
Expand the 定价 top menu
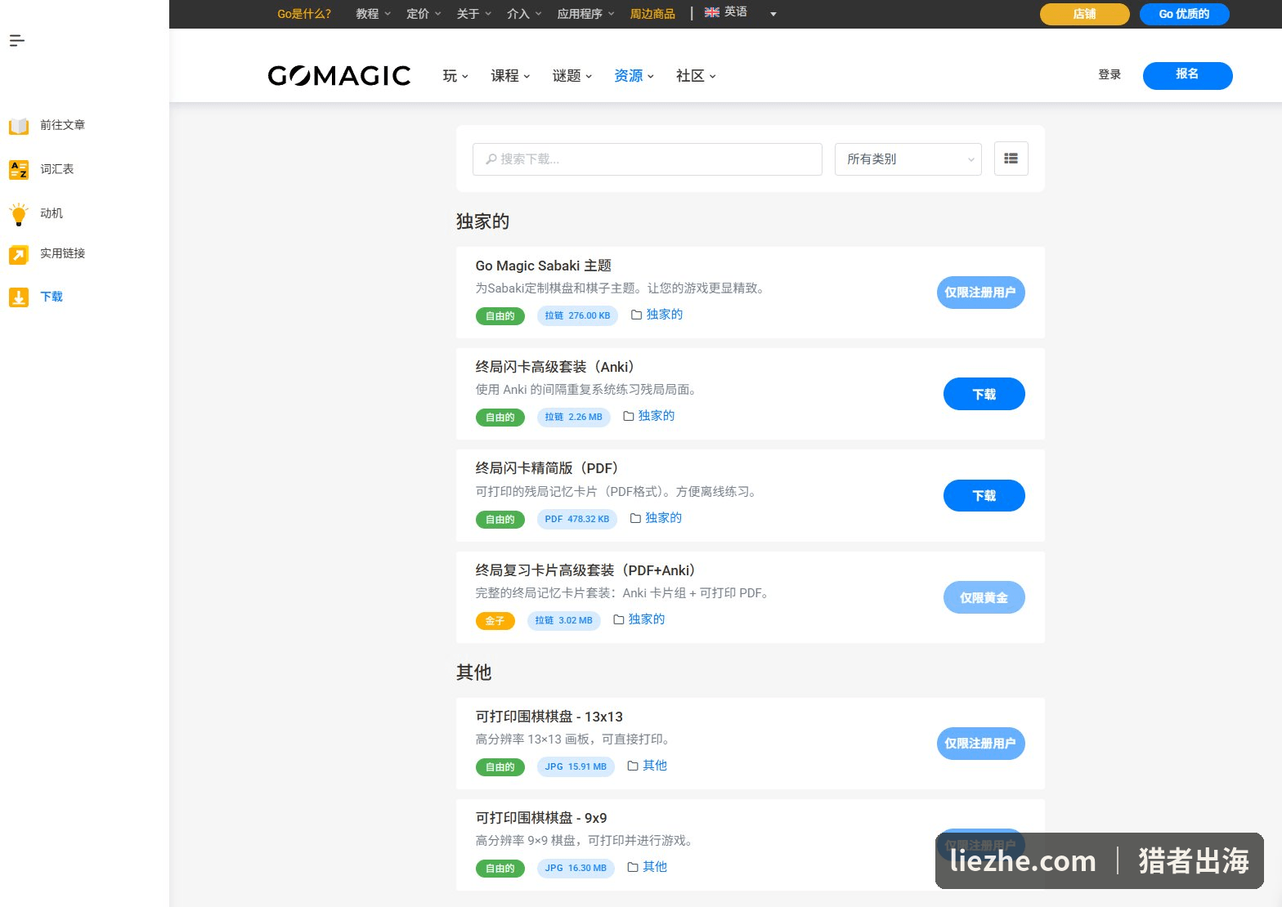tap(424, 14)
